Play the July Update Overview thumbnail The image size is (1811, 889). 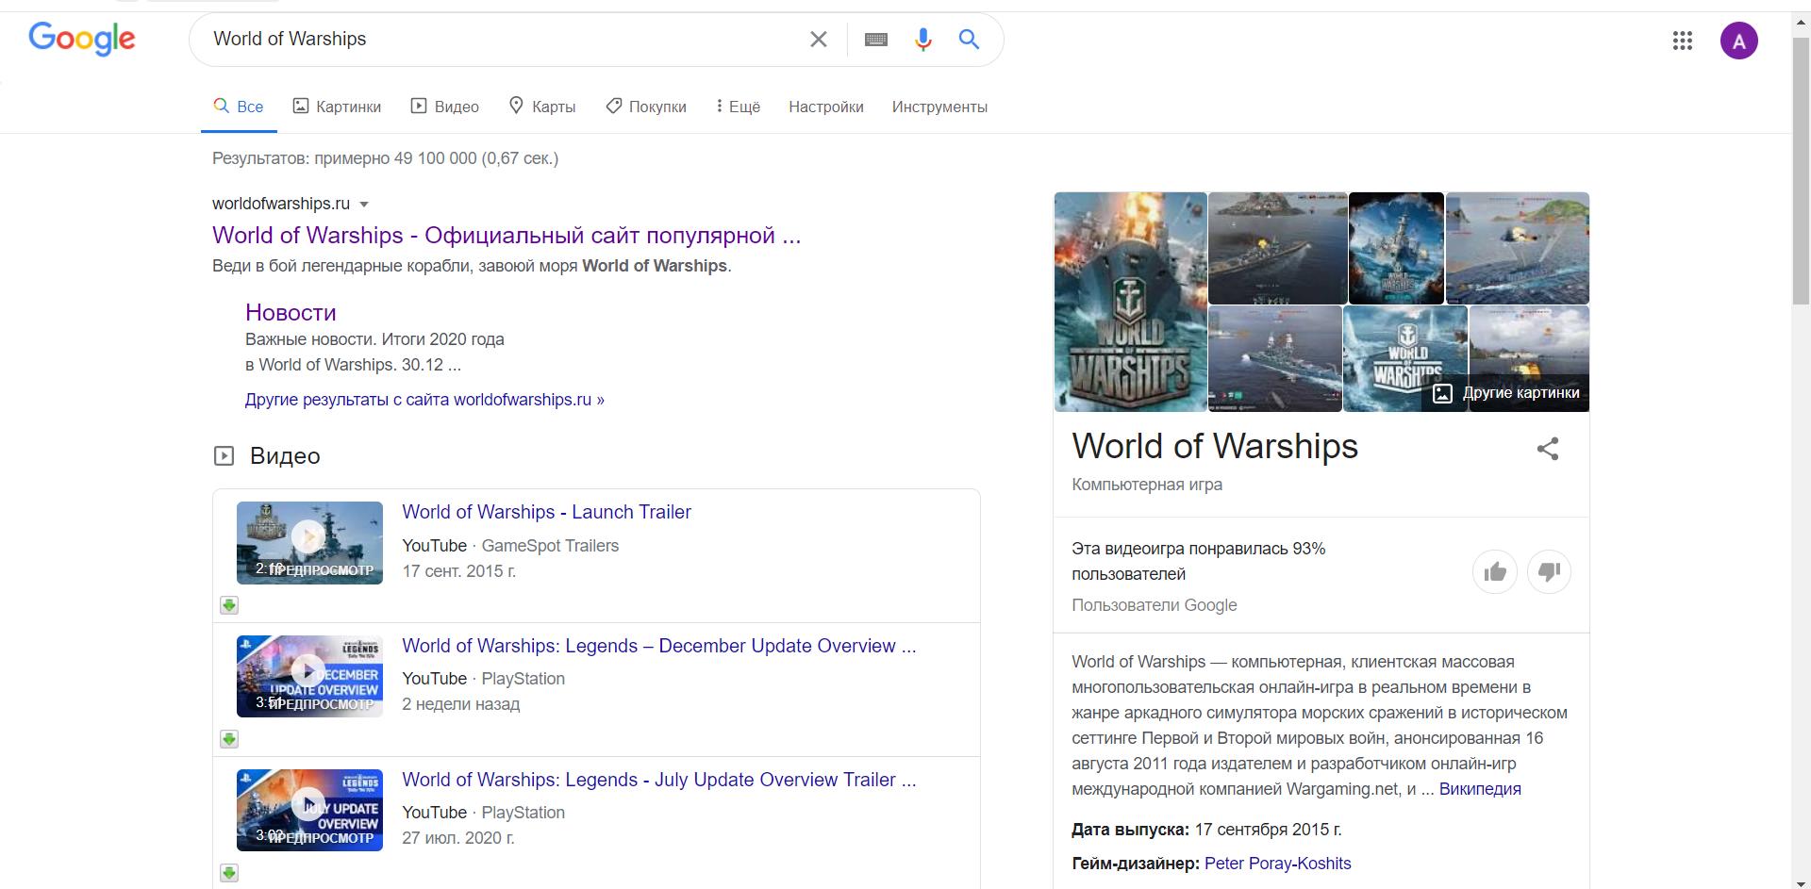pyautogui.click(x=309, y=811)
